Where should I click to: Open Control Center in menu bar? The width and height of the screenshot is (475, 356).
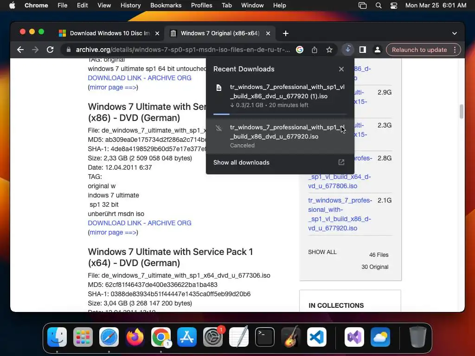tap(393, 5)
